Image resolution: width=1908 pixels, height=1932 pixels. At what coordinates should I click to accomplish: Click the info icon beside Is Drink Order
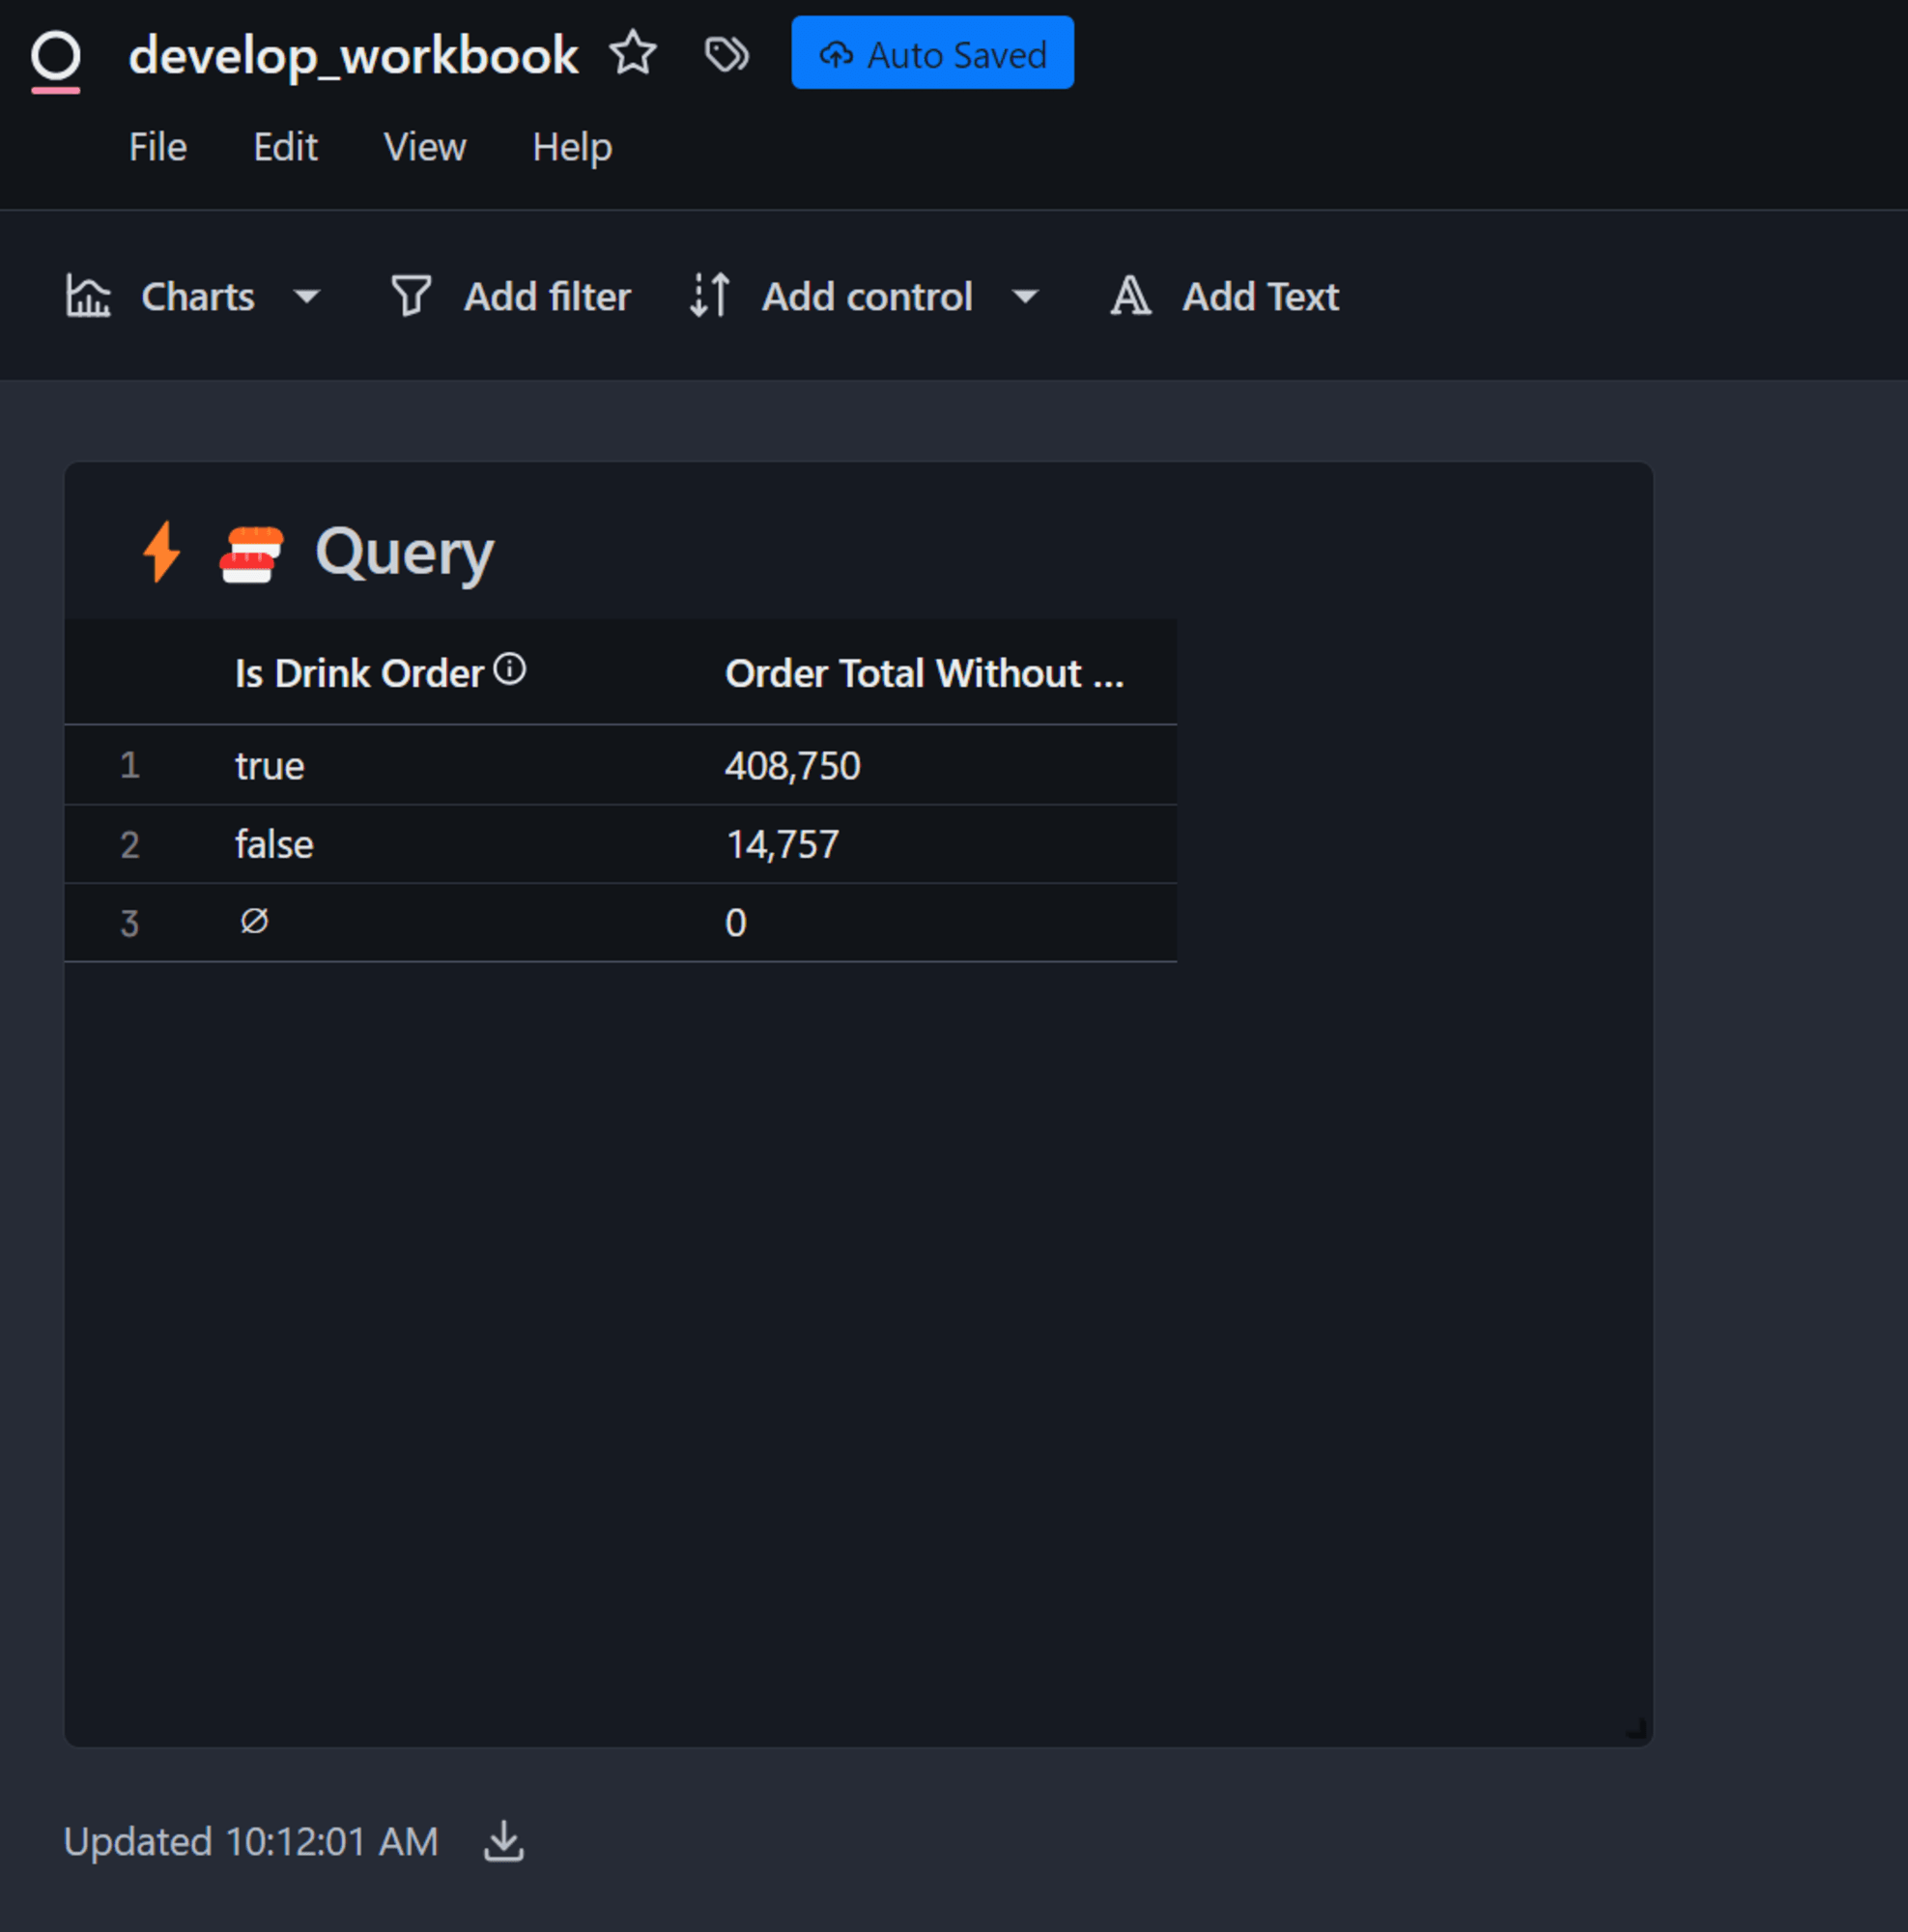(x=510, y=668)
